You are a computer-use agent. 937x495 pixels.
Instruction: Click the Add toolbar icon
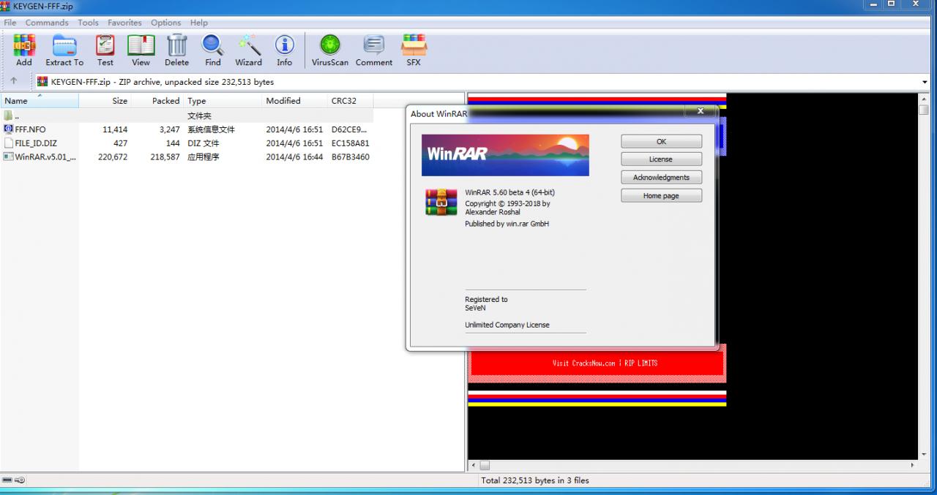pyautogui.click(x=24, y=50)
